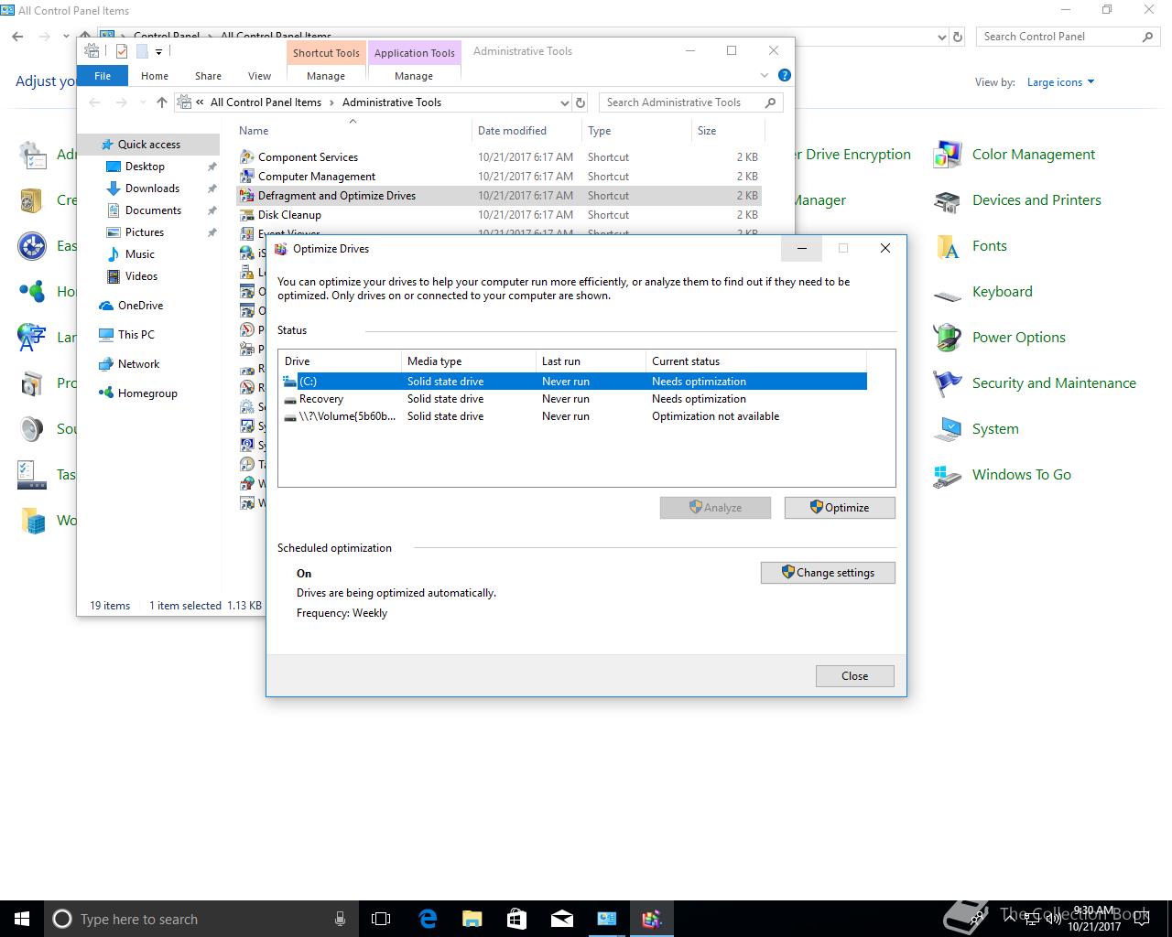This screenshot has width=1172, height=937.
Task: Click Network in navigation pane
Action: pyautogui.click(x=138, y=364)
